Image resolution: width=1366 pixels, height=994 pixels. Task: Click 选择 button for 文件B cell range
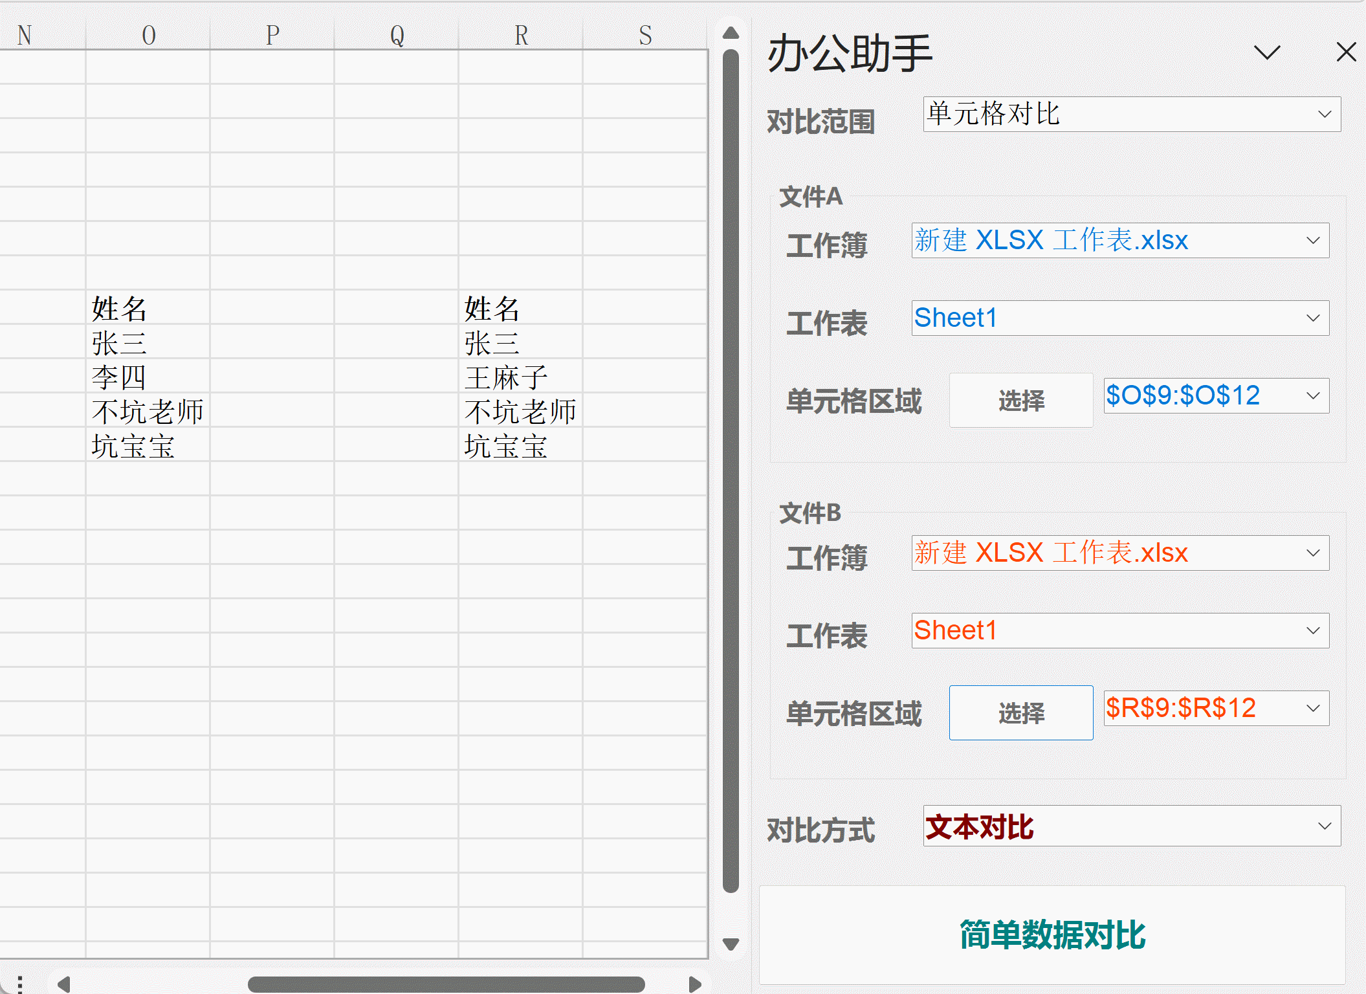(x=1020, y=713)
